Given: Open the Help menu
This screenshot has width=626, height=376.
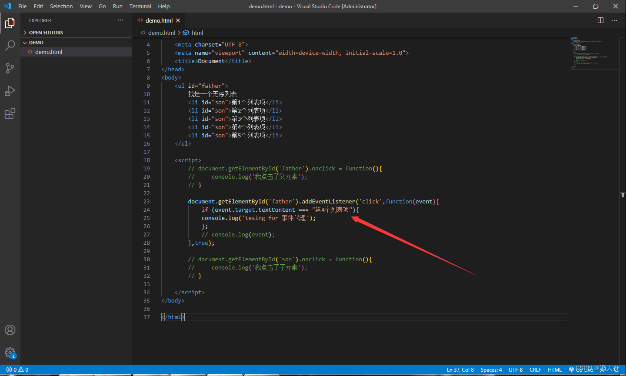Looking at the screenshot, I should pyautogui.click(x=164, y=6).
